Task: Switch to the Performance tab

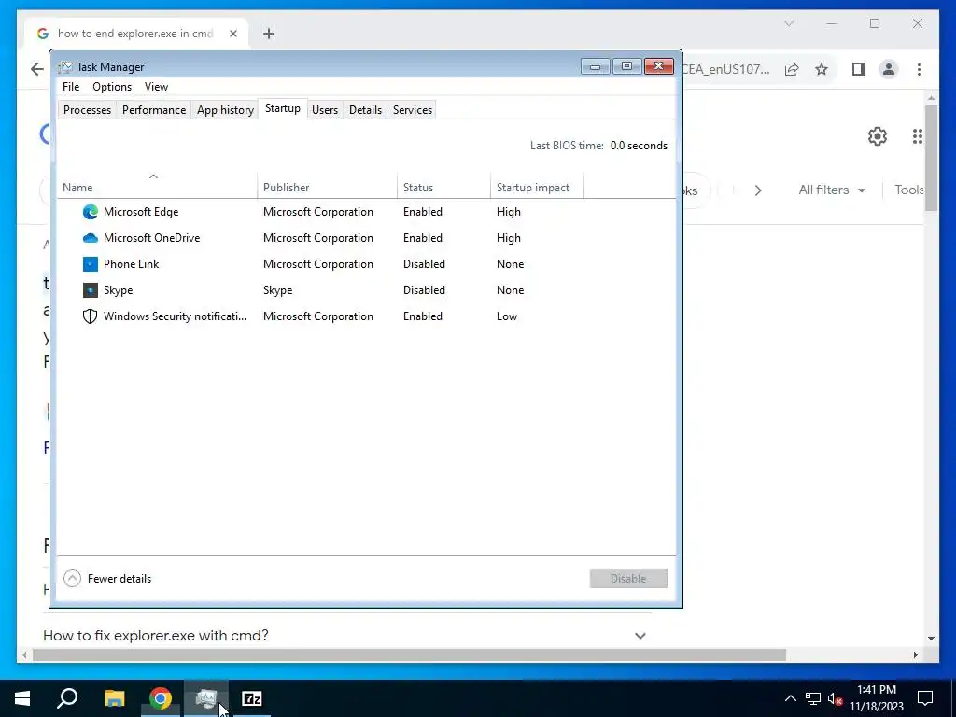Action: pos(154,110)
